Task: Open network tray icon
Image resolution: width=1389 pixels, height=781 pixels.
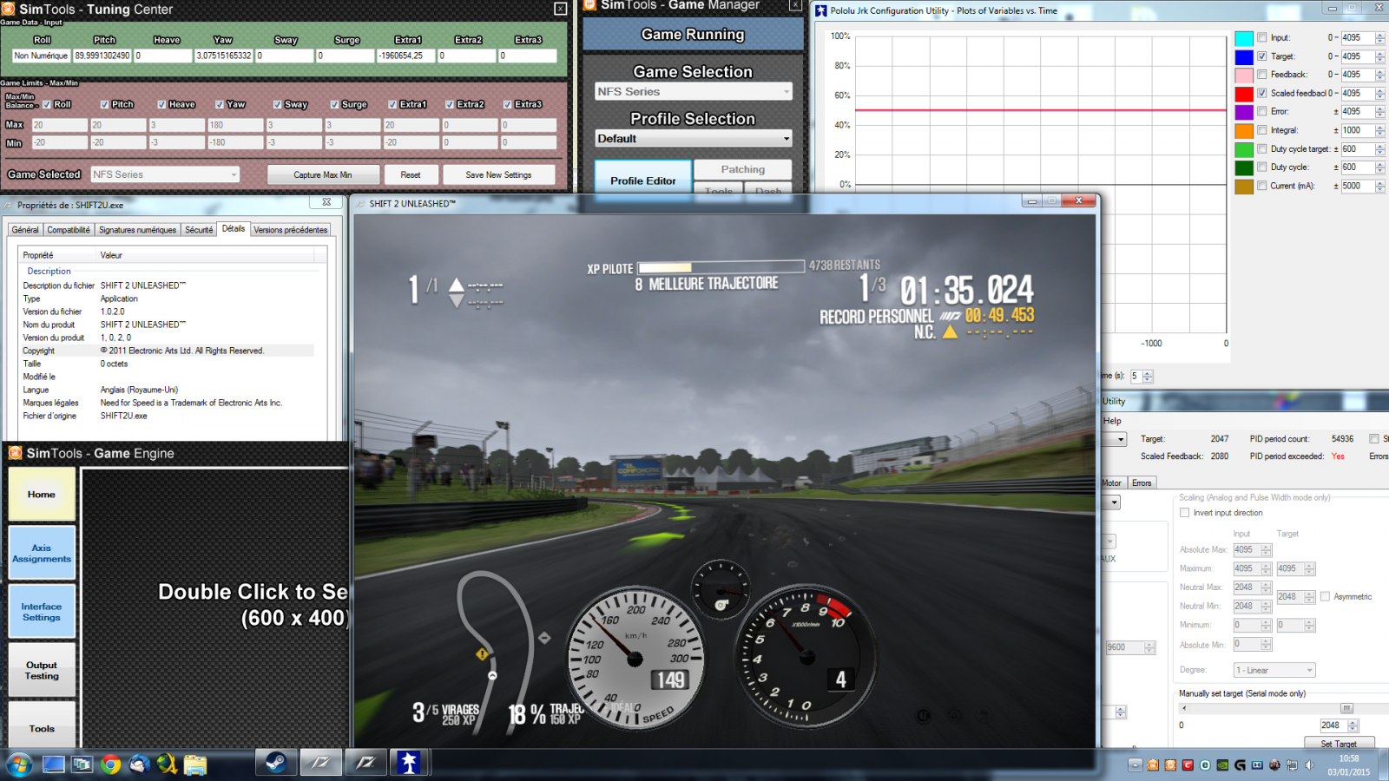Action: [1292, 765]
